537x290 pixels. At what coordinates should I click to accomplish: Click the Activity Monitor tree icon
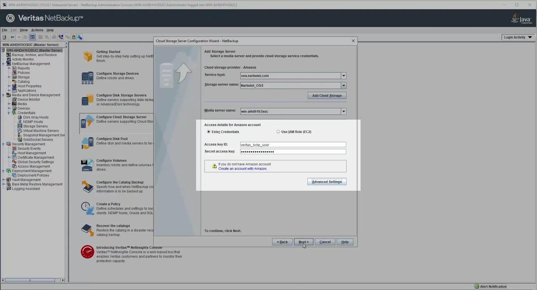pos(9,59)
